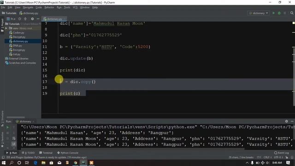Open the Project view selector dropdown
The image size is (295, 166).
point(11,19)
